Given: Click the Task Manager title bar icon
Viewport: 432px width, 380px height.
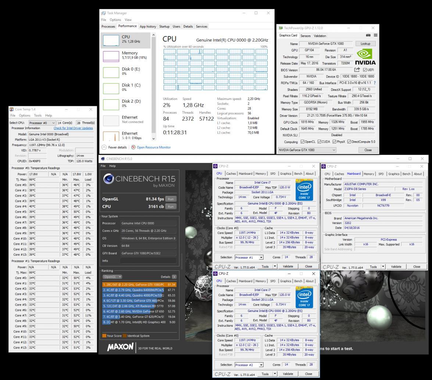Looking at the screenshot, I should coord(104,13).
